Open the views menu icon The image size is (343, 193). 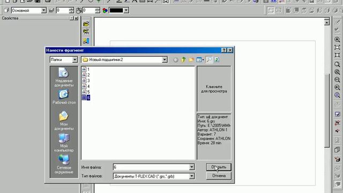point(200,60)
